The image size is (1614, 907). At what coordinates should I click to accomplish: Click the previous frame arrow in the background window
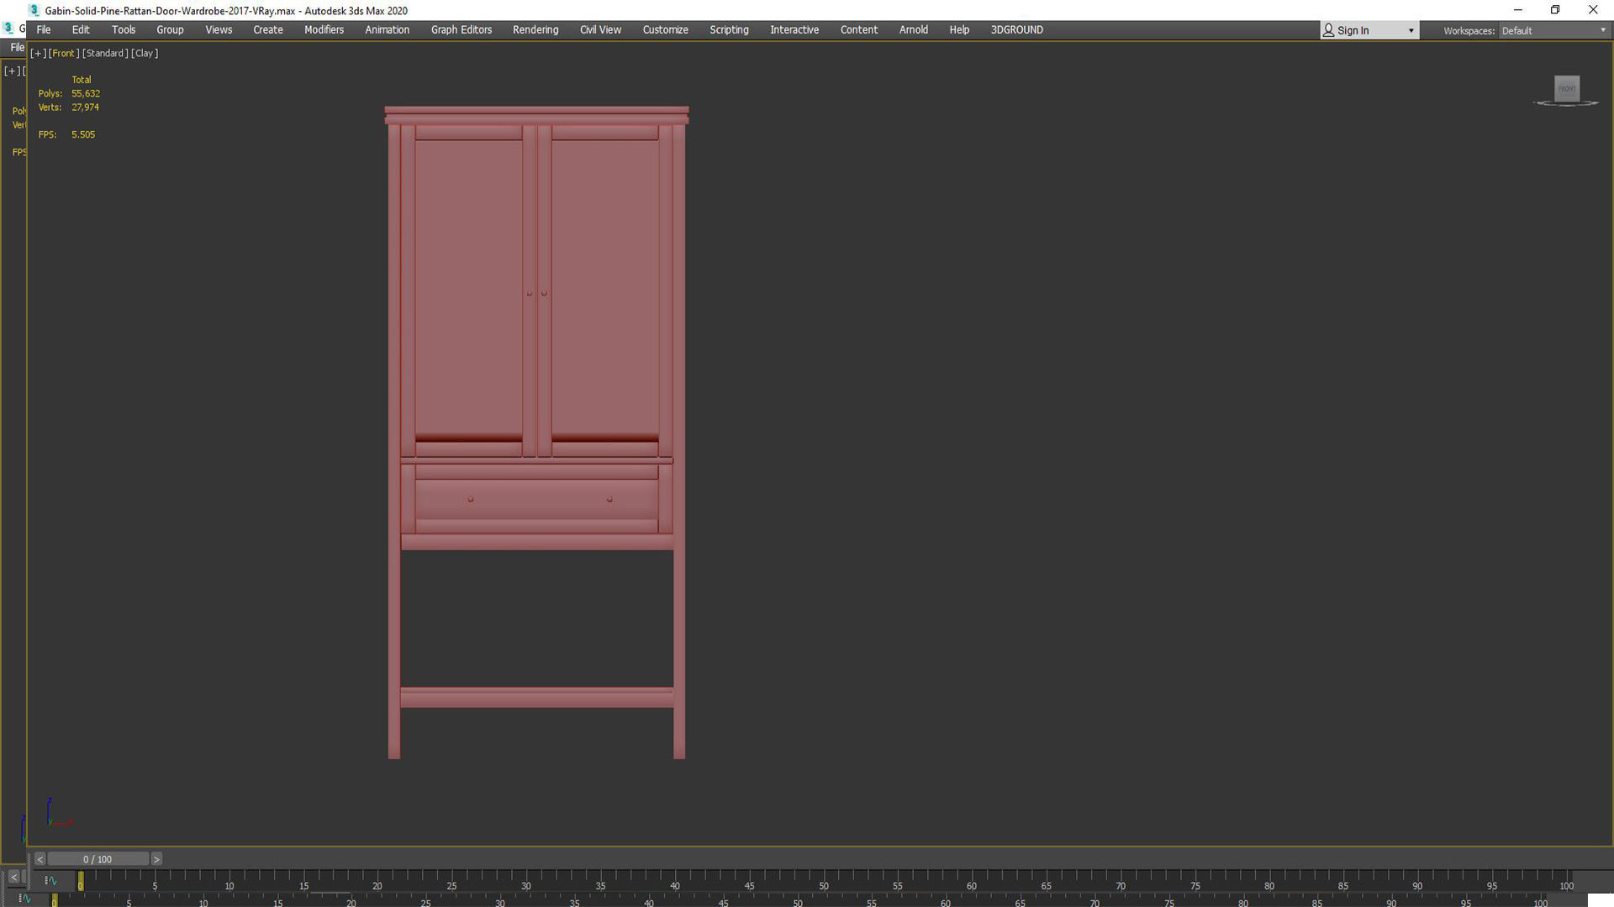coord(13,877)
